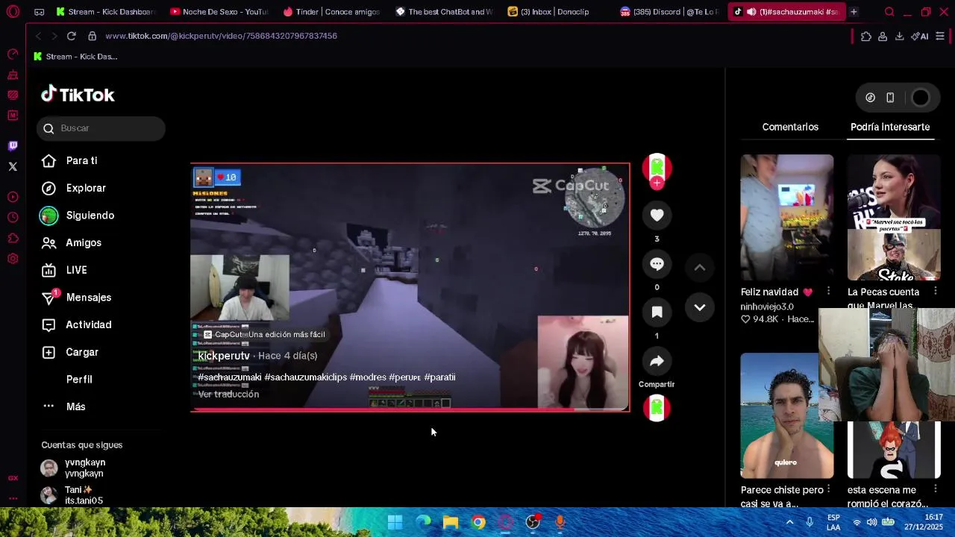Go to next video with down arrow
The height and width of the screenshot is (537, 955).
point(700,307)
